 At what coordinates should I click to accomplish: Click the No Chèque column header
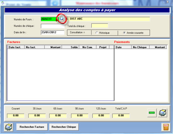141,47
